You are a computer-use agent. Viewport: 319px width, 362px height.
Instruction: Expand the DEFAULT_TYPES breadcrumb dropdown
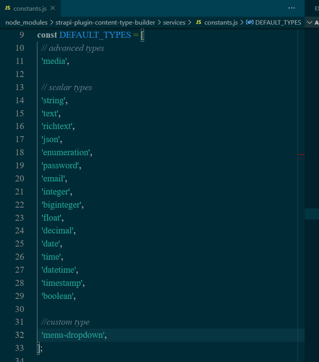(278, 22)
